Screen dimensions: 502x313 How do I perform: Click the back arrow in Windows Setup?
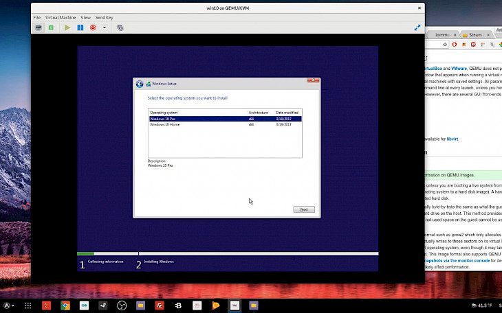tap(140, 84)
